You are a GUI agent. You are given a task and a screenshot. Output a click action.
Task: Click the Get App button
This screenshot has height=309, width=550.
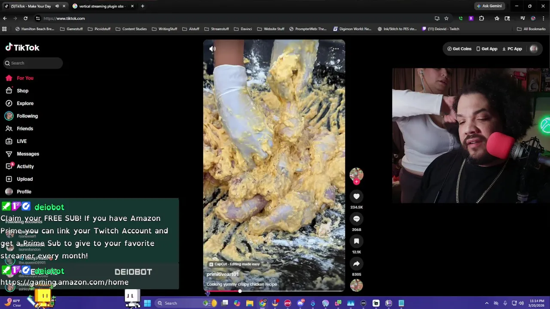point(487,49)
